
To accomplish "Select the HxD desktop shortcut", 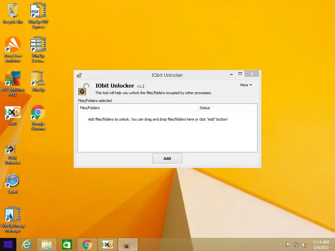I will tap(13, 115).
